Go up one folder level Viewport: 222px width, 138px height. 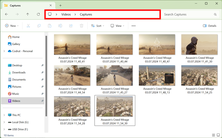(x=28, y=14)
